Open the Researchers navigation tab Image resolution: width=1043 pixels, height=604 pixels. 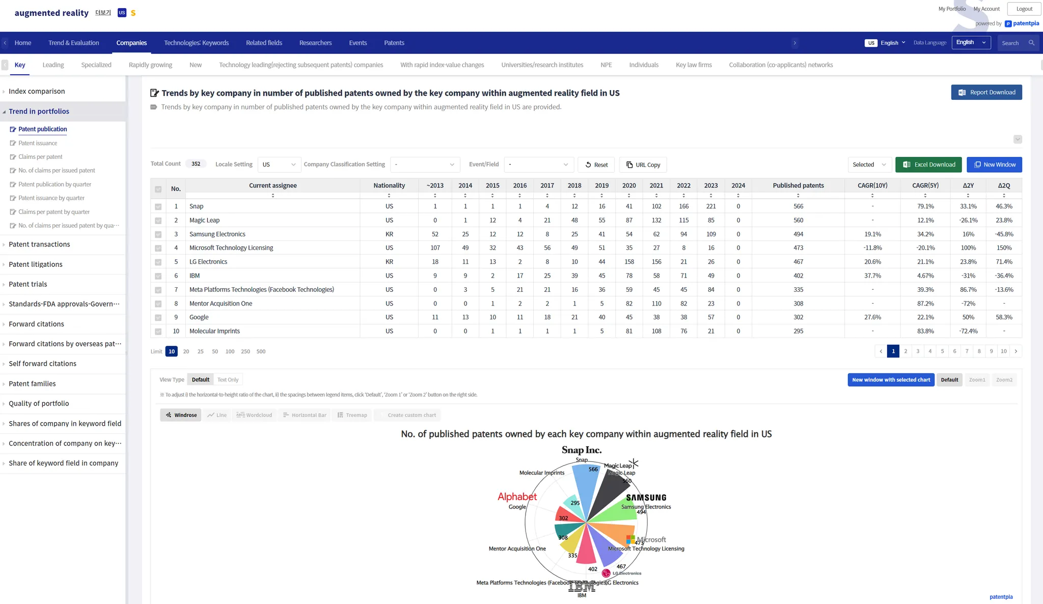[315, 43]
